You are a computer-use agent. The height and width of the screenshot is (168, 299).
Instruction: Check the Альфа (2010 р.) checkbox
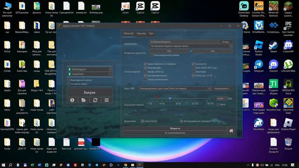tap(145, 72)
